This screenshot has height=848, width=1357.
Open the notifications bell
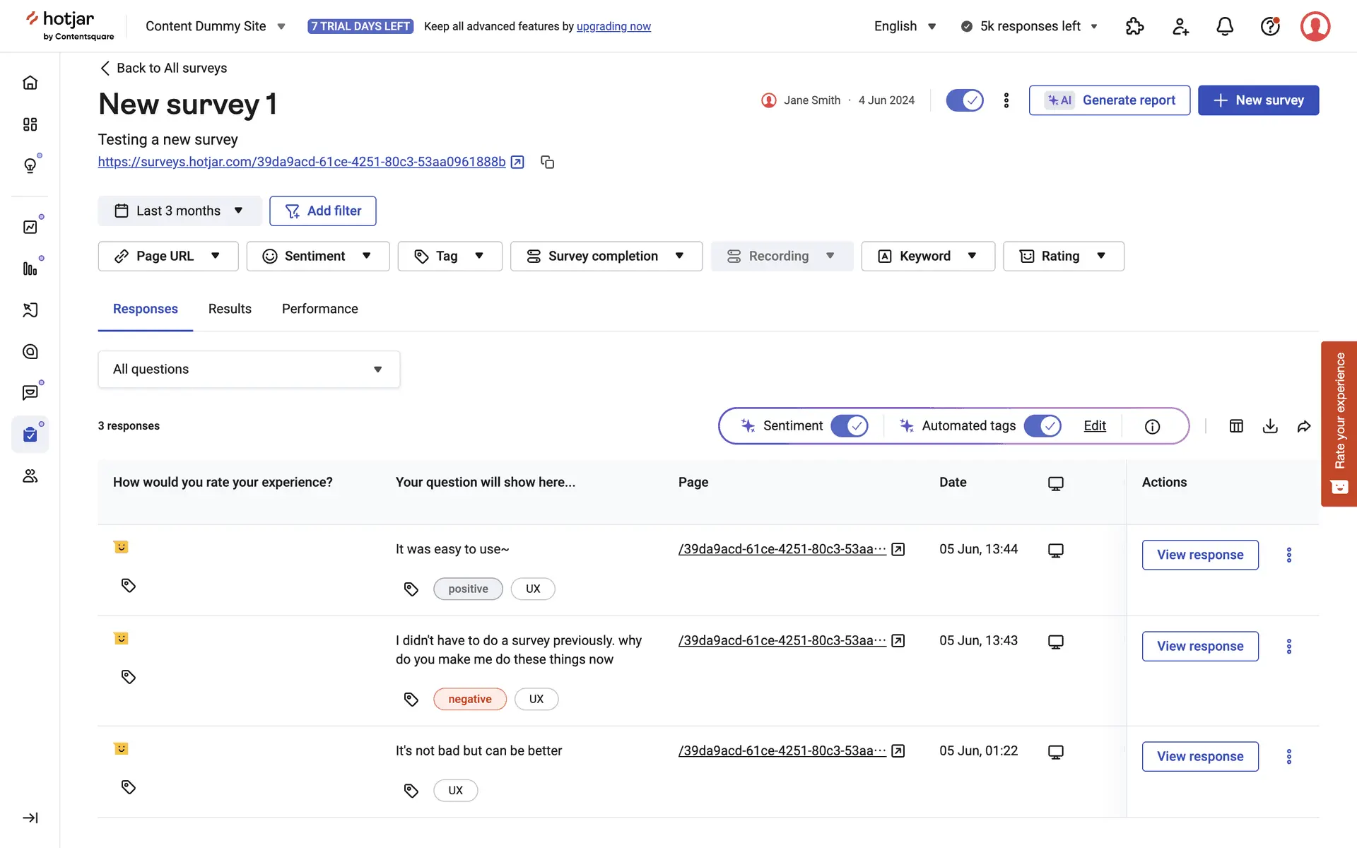pyautogui.click(x=1225, y=27)
